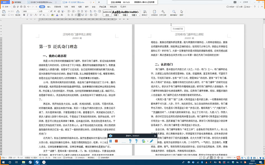The width and height of the screenshot is (265, 165).
Task: Open the Review ribbon tab
Action: (x=73, y=7)
